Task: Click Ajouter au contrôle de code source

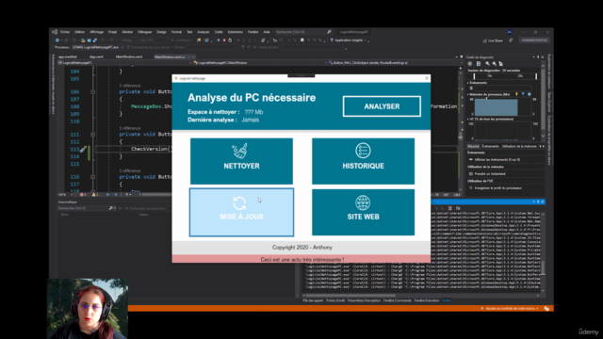Action: pos(510,308)
